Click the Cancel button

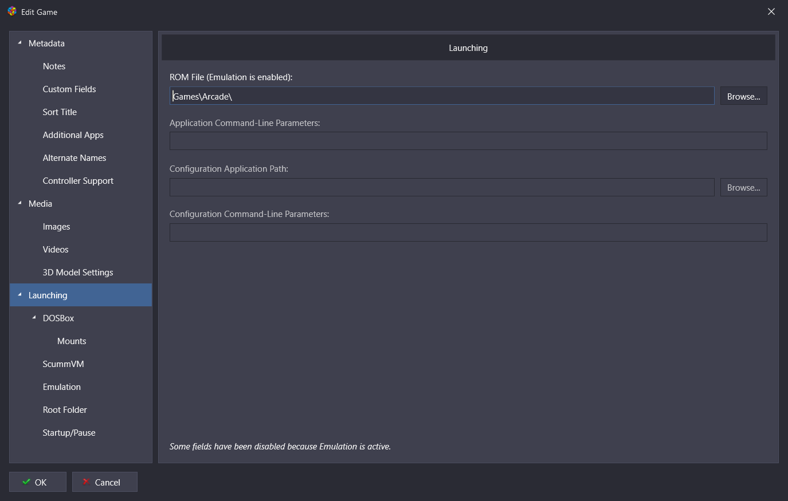(x=105, y=482)
